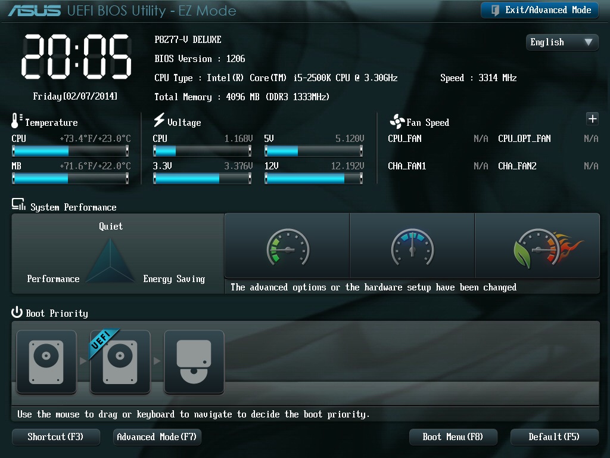Viewport: 610px width, 458px height.
Task: Click the 3.3V voltage bar
Action: [203, 178]
